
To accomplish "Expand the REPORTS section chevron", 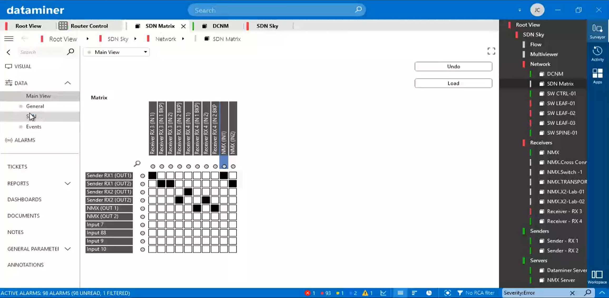I will (x=68, y=183).
